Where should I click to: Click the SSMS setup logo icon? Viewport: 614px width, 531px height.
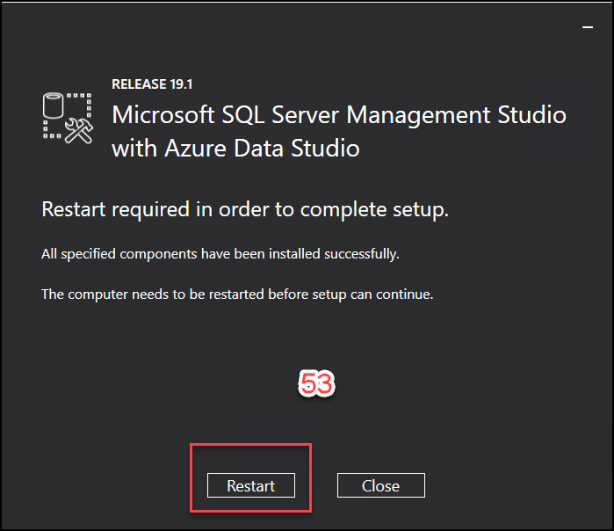pyautogui.click(x=68, y=118)
